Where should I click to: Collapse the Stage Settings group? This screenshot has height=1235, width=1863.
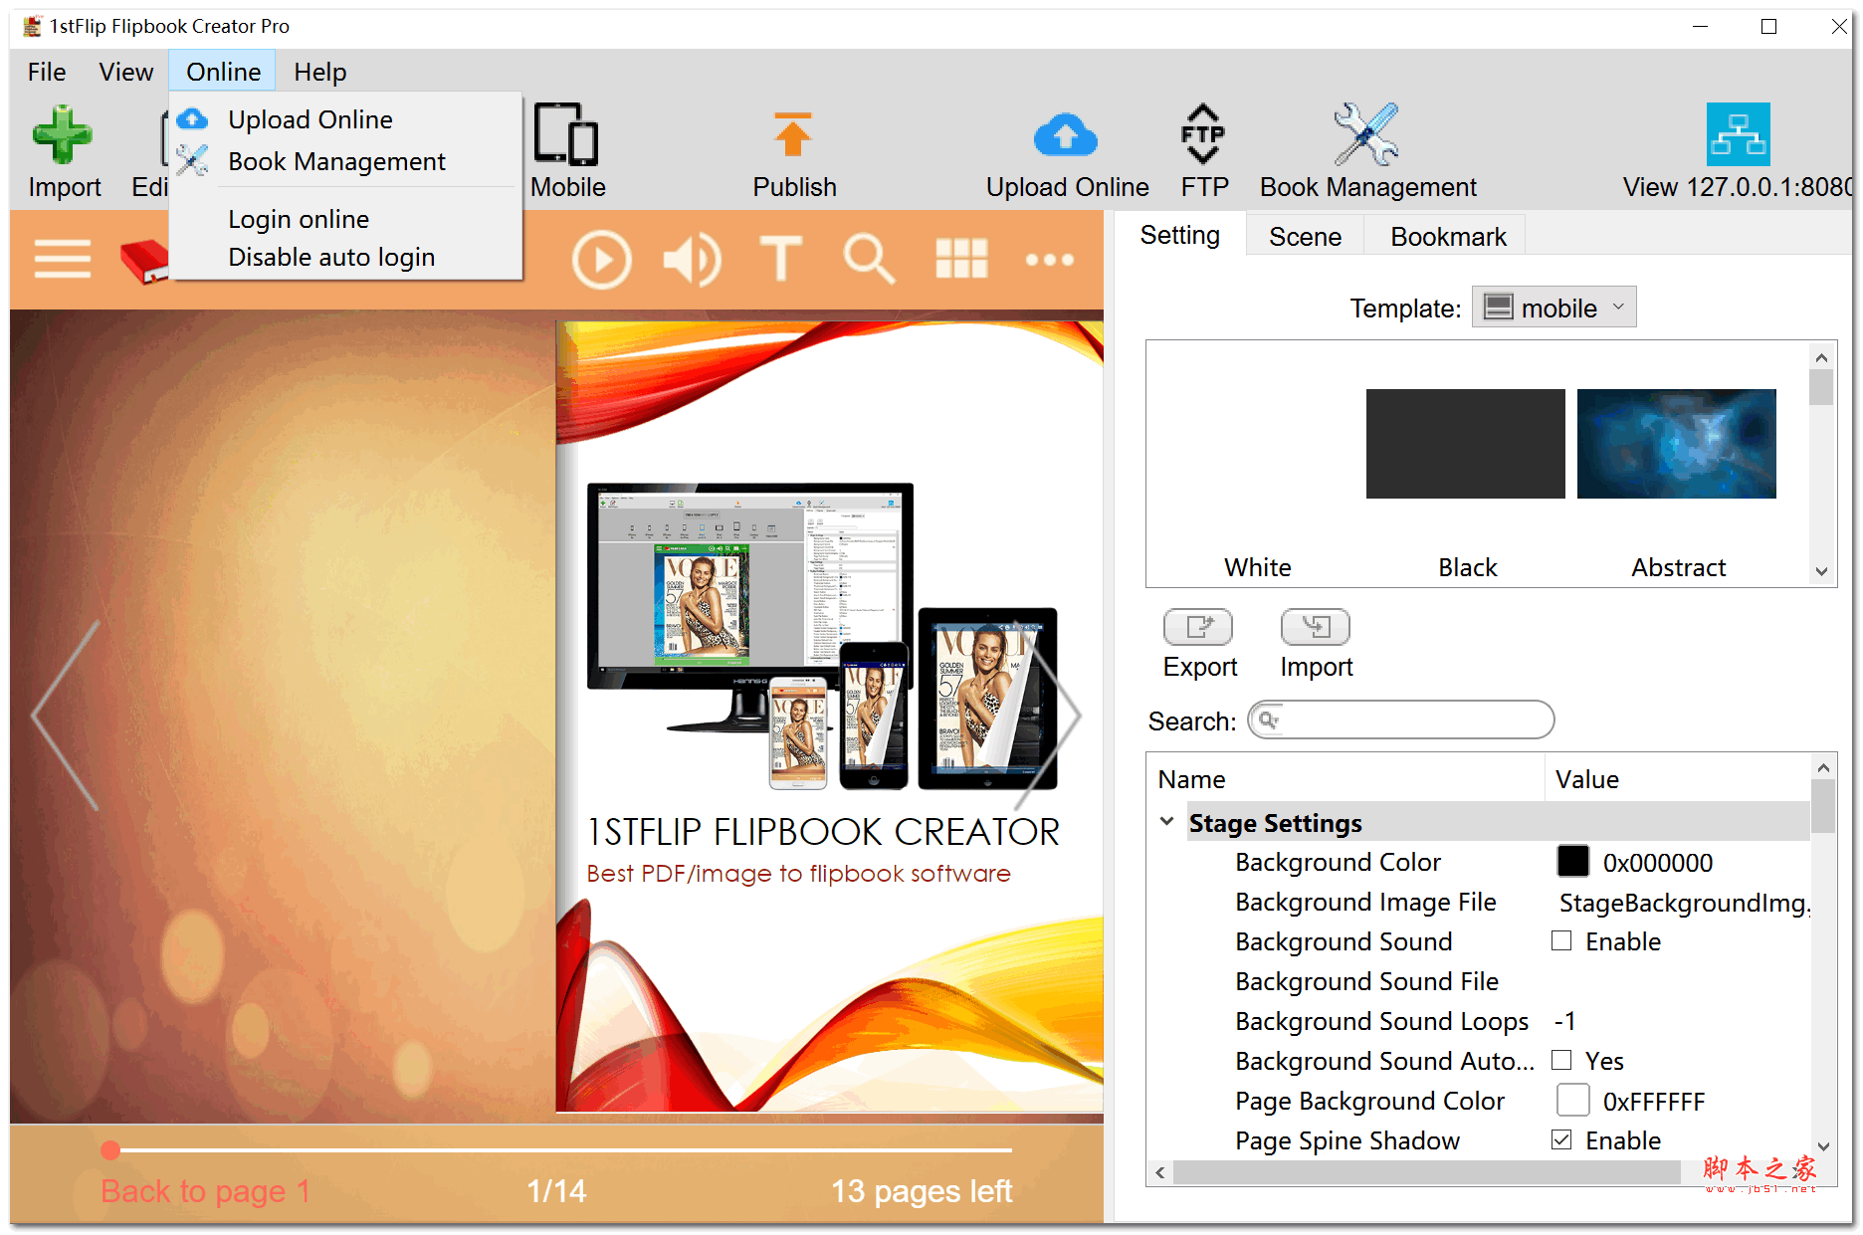[x=1166, y=821]
